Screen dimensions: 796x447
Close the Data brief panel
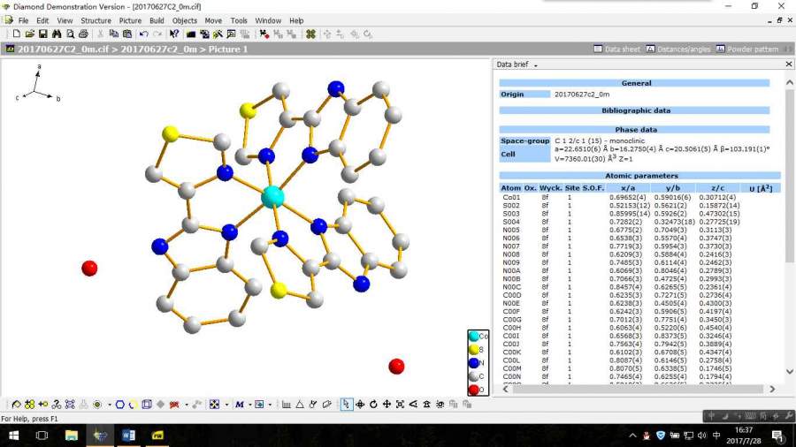(x=789, y=64)
